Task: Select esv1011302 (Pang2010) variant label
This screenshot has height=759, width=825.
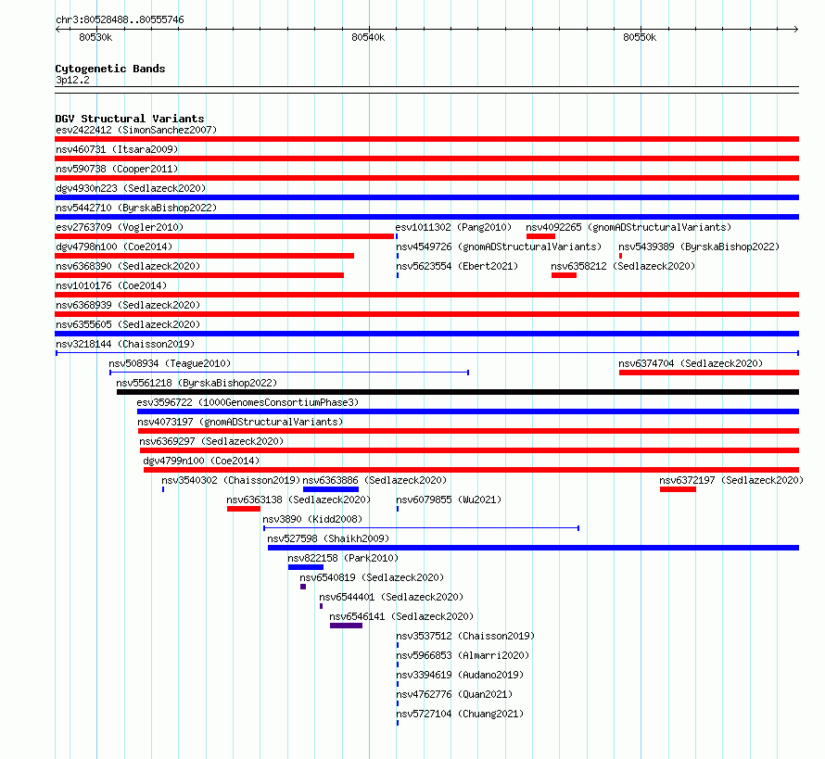Action: pos(453,227)
